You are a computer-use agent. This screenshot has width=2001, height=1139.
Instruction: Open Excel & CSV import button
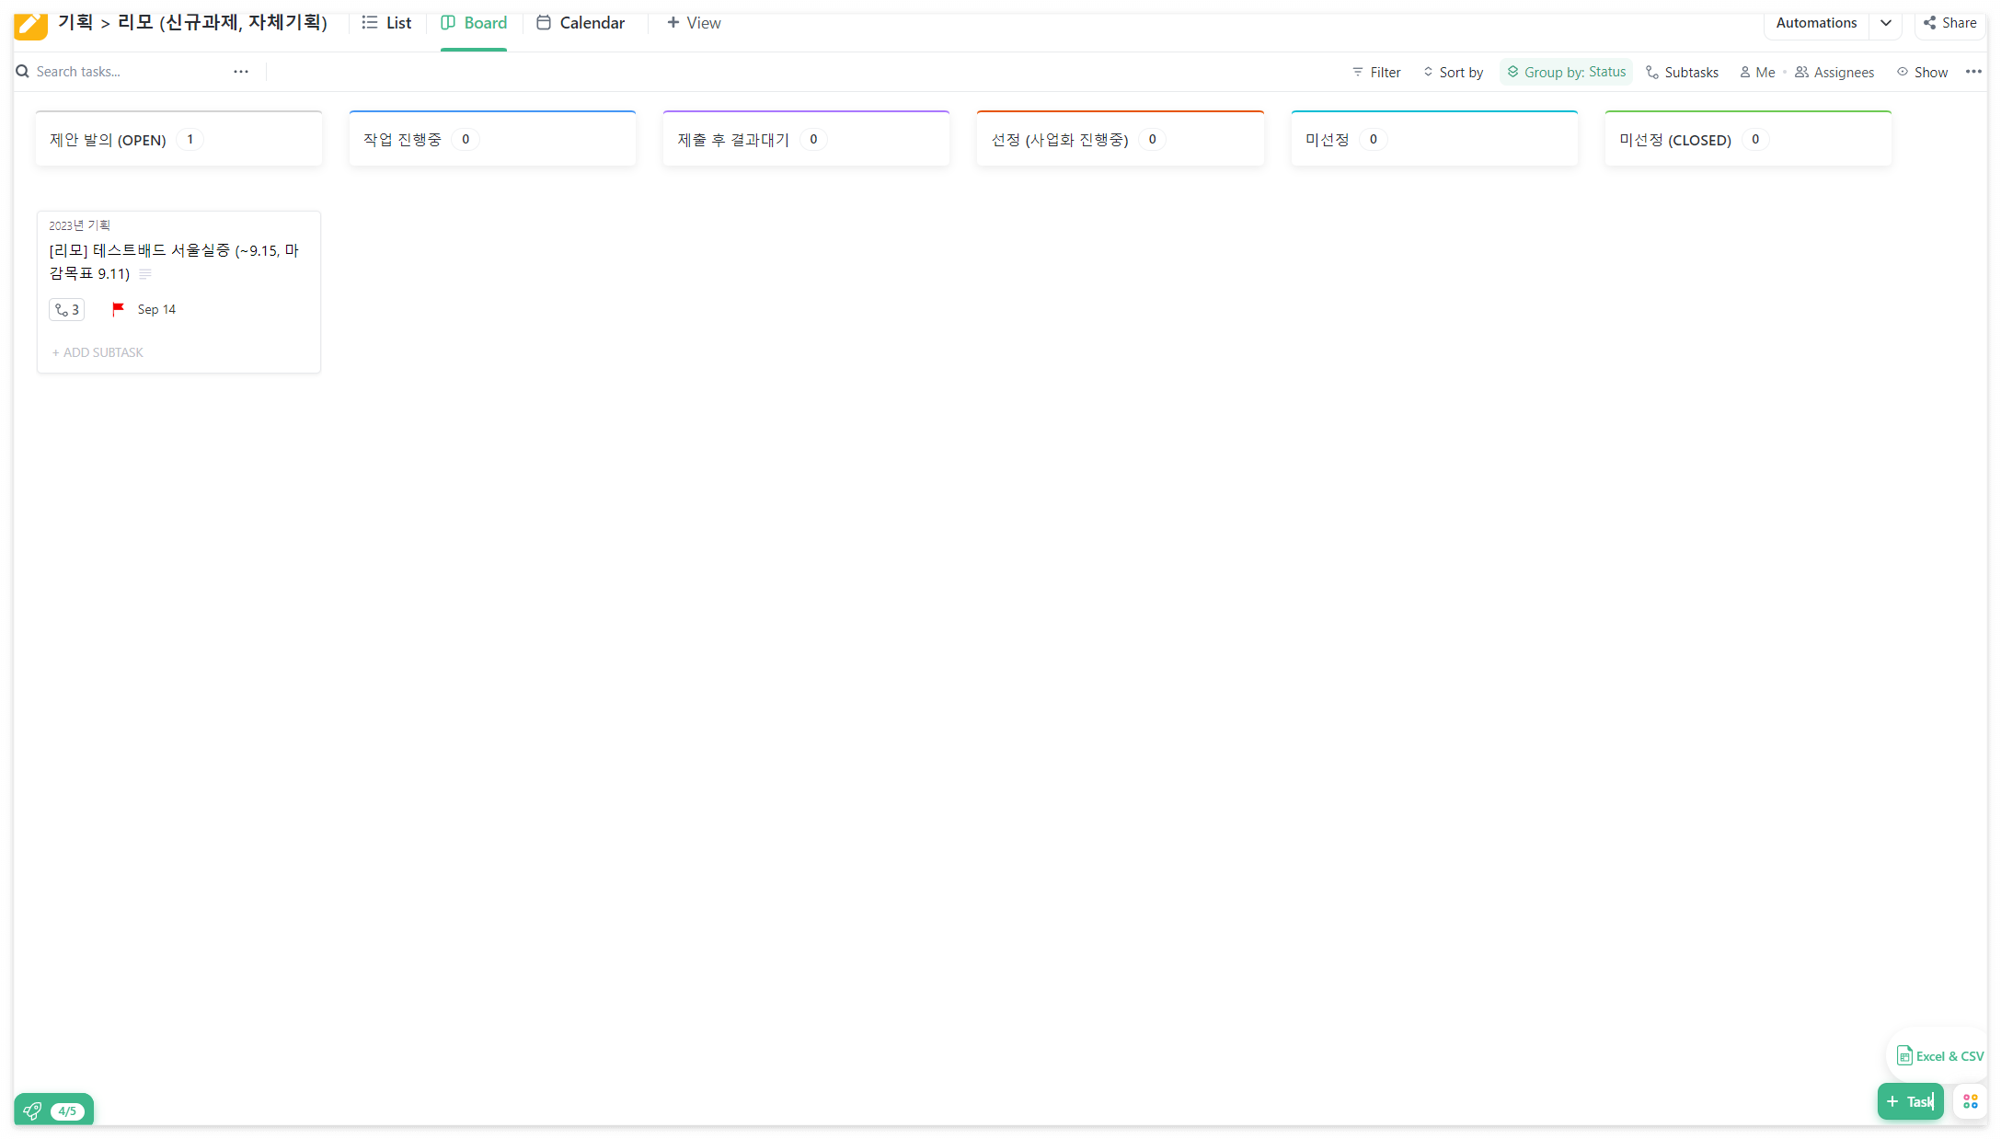[x=1939, y=1056]
